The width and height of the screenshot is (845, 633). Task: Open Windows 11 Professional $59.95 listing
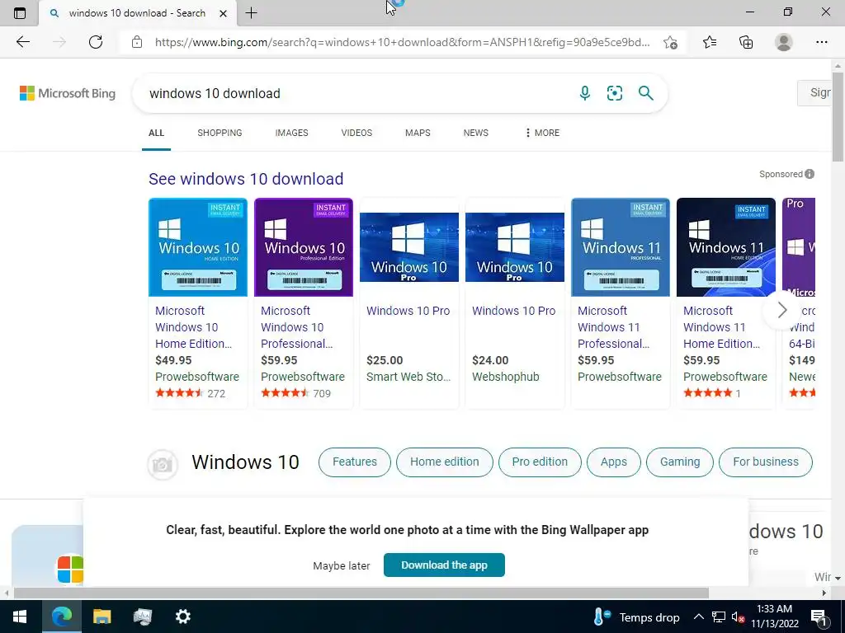pyautogui.click(x=621, y=303)
